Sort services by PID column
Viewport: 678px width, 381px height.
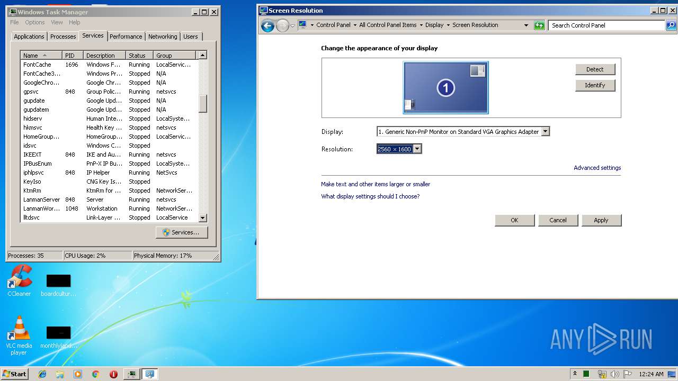pyautogui.click(x=73, y=56)
